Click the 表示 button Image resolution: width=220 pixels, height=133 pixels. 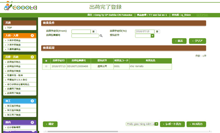tap(179, 41)
